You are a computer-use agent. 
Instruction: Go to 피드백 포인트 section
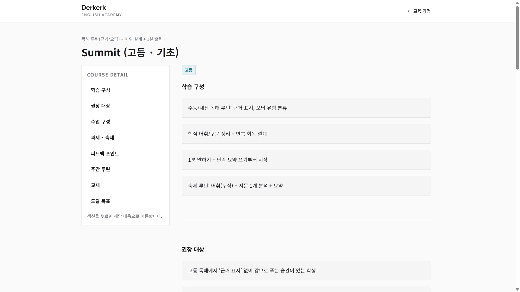point(105,153)
